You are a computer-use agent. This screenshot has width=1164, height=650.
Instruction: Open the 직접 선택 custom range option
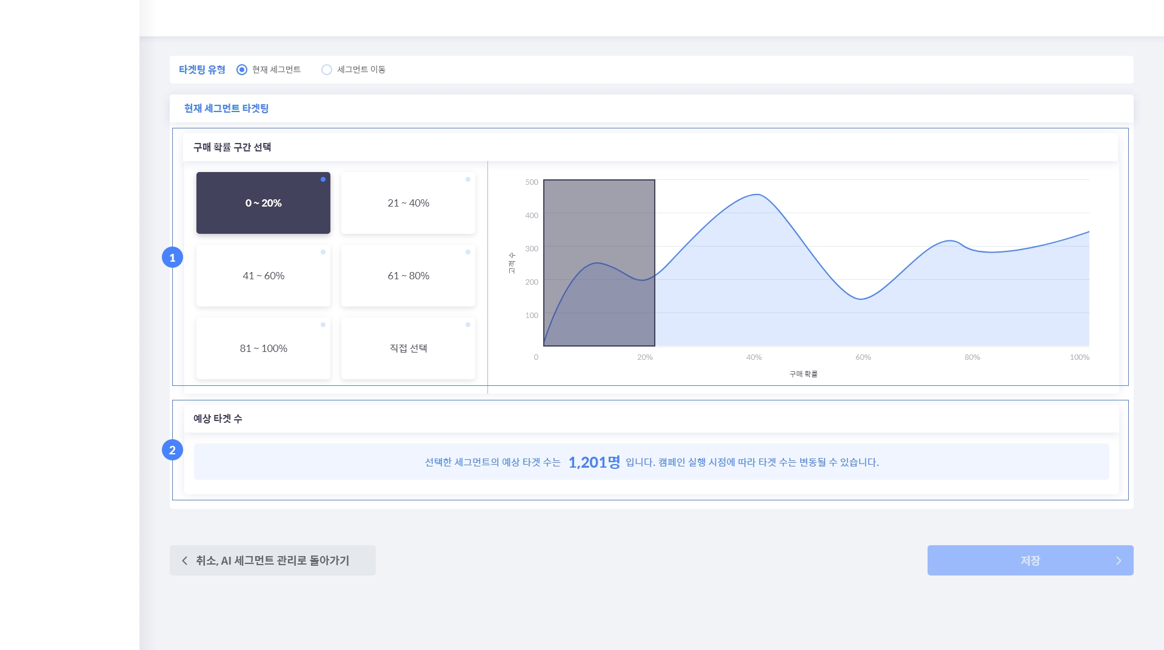[408, 348]
